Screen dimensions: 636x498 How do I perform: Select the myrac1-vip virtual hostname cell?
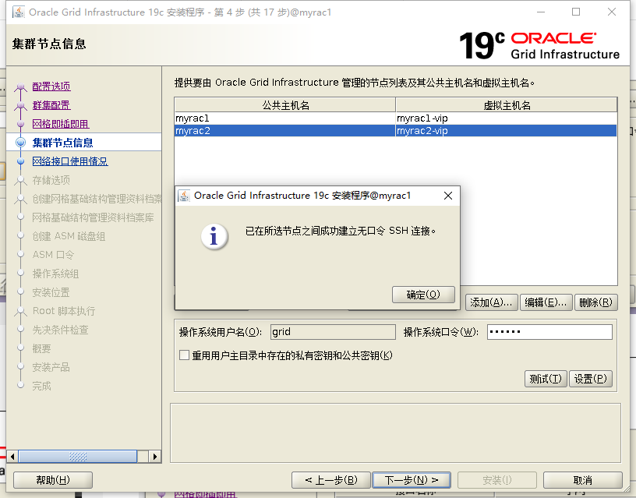pos(506,118)
